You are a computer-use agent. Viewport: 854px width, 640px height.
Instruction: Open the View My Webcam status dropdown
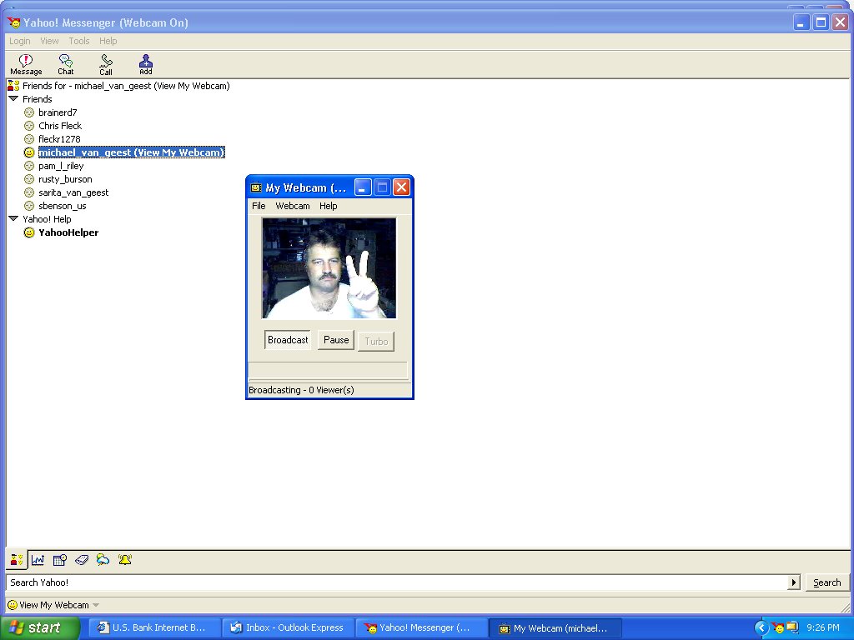pyautogui.click(x=96, y=605)
